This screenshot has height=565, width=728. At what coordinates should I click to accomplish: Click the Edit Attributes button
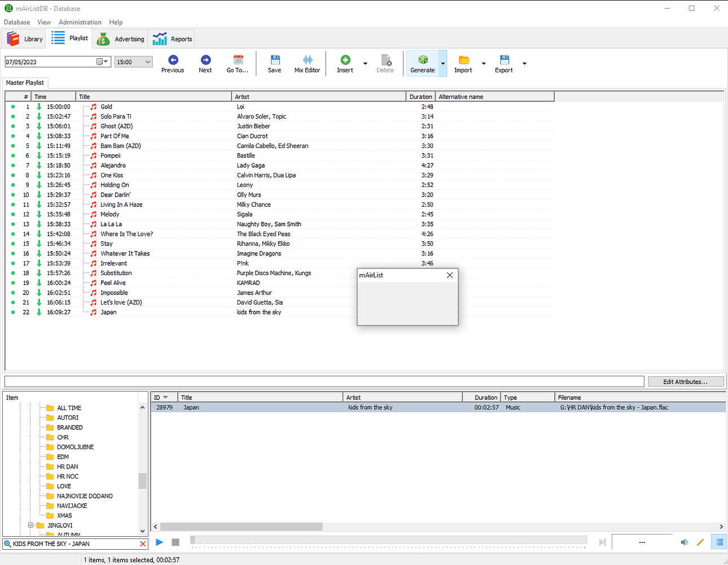(x=685, y=382)
